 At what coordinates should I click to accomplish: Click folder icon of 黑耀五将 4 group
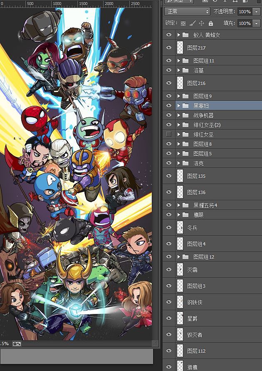pos(185,205)
